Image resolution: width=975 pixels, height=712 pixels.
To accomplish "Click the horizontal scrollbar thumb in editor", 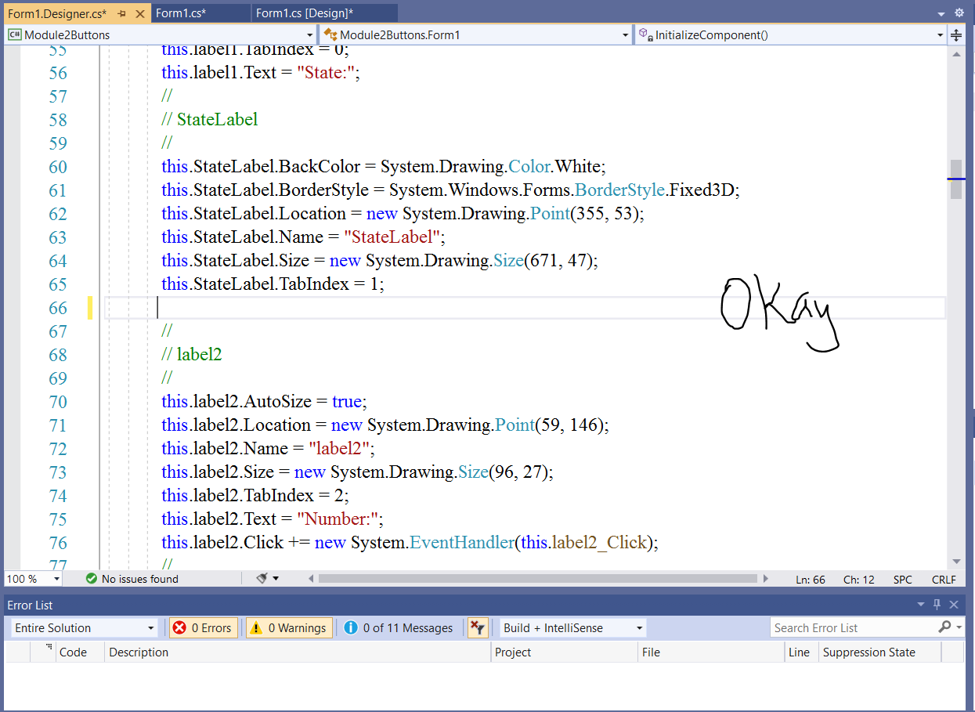I will click(x=537, y=579).
